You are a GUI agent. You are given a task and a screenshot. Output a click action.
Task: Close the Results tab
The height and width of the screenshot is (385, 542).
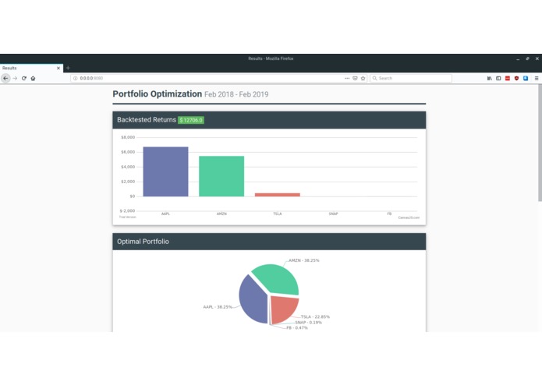(x=58, y=68)
